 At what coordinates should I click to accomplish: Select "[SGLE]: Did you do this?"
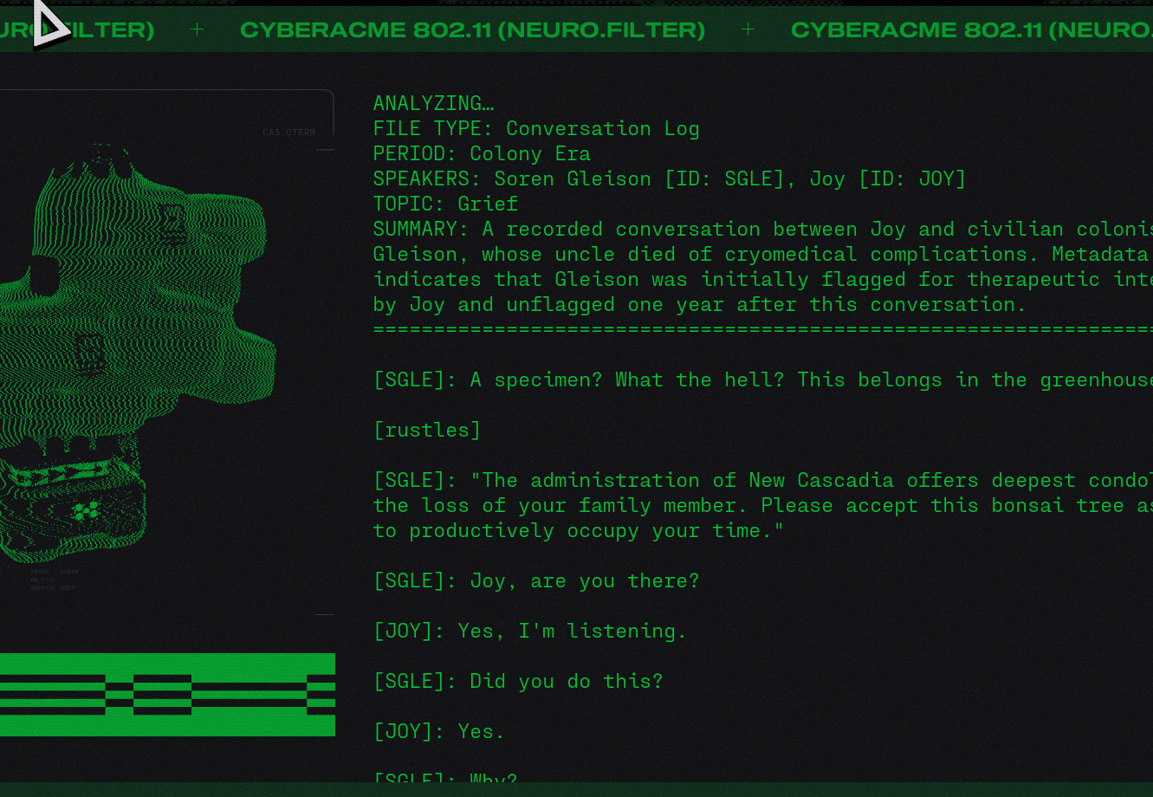coord(518,681)
